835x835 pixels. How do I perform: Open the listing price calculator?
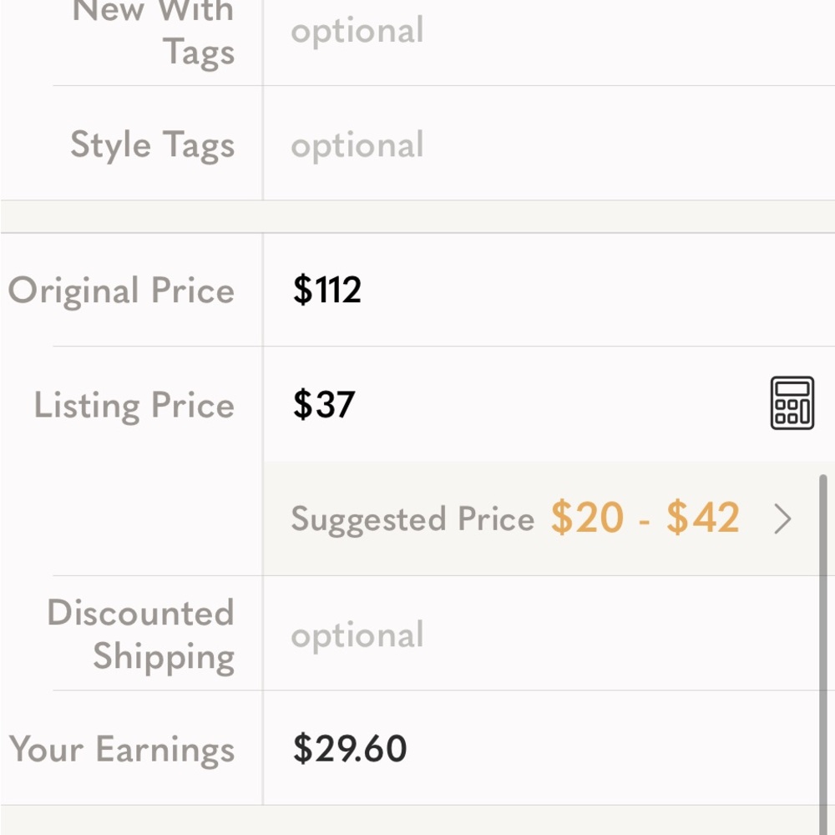tap(792, 403)
